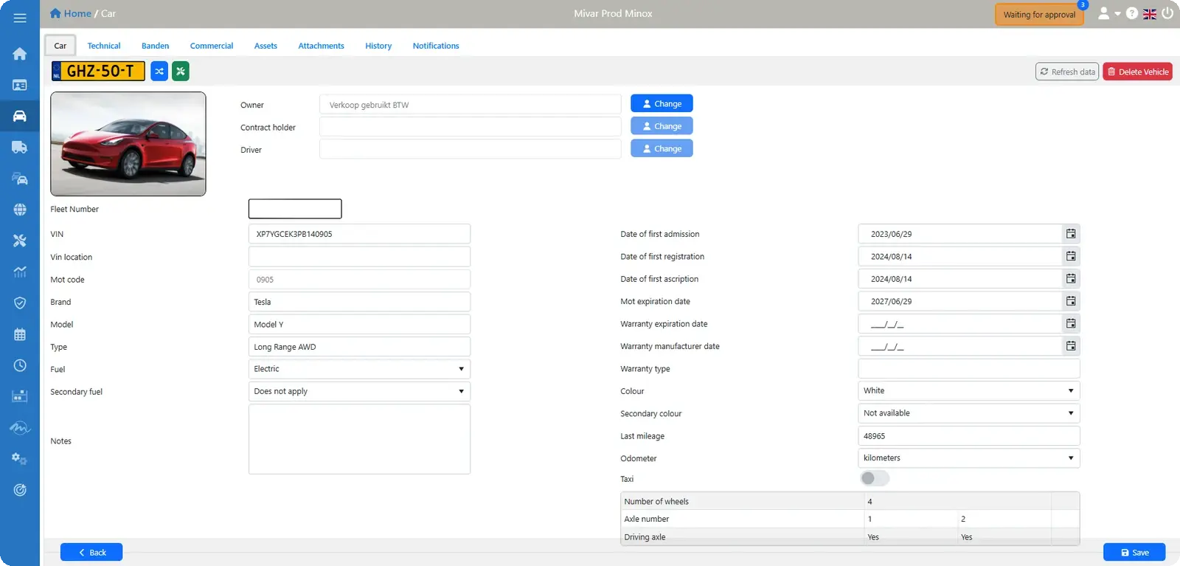Viewport: 1180px width, 566px height.
Task: Open the Secondary fuel dropdown
Action: (x=359, y=391)
